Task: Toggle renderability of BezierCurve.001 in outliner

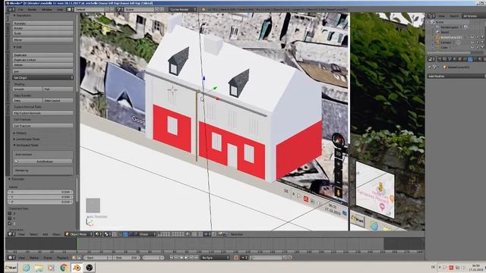Action: tap(483, 37)
